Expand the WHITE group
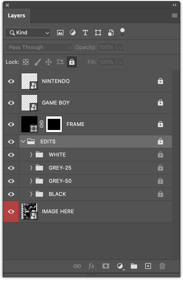The height and width of the screenshot is (281, 183). pyautogui.click(x=31, y=155)
